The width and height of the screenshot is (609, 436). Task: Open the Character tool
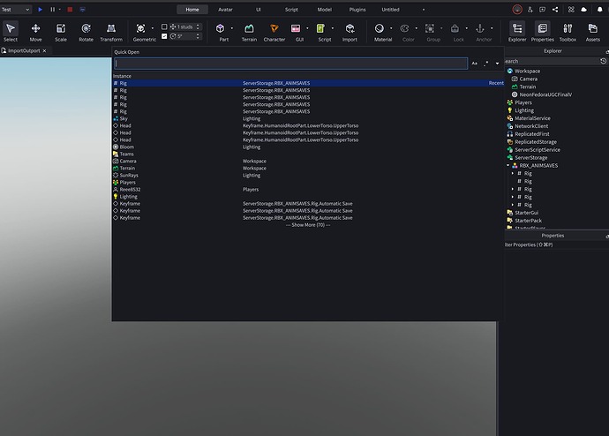[x=274, y=32]
